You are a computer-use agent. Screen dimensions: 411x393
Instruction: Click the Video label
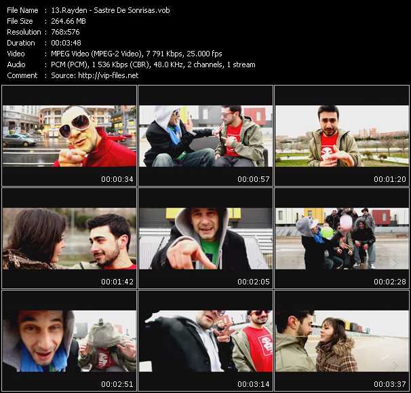pos(16,54)
